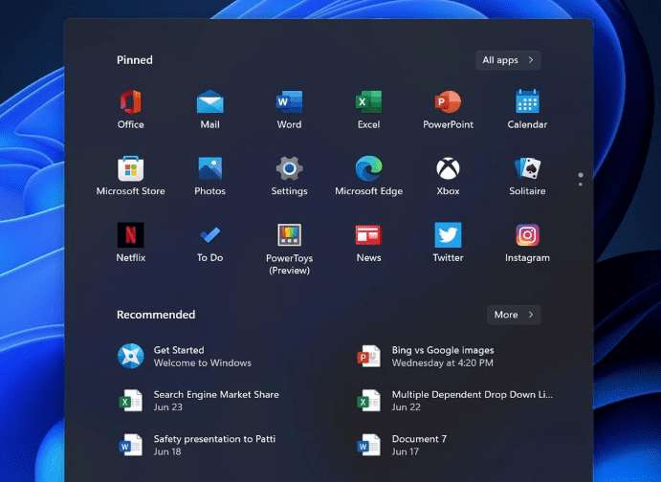Launch Microsoft Edge browser
The width and height of the screenshot is (661, 482).
click(x=368, y=175)
